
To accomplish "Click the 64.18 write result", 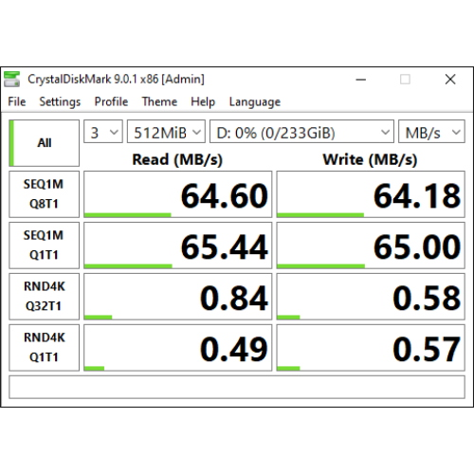I will [x=371, y=194].
